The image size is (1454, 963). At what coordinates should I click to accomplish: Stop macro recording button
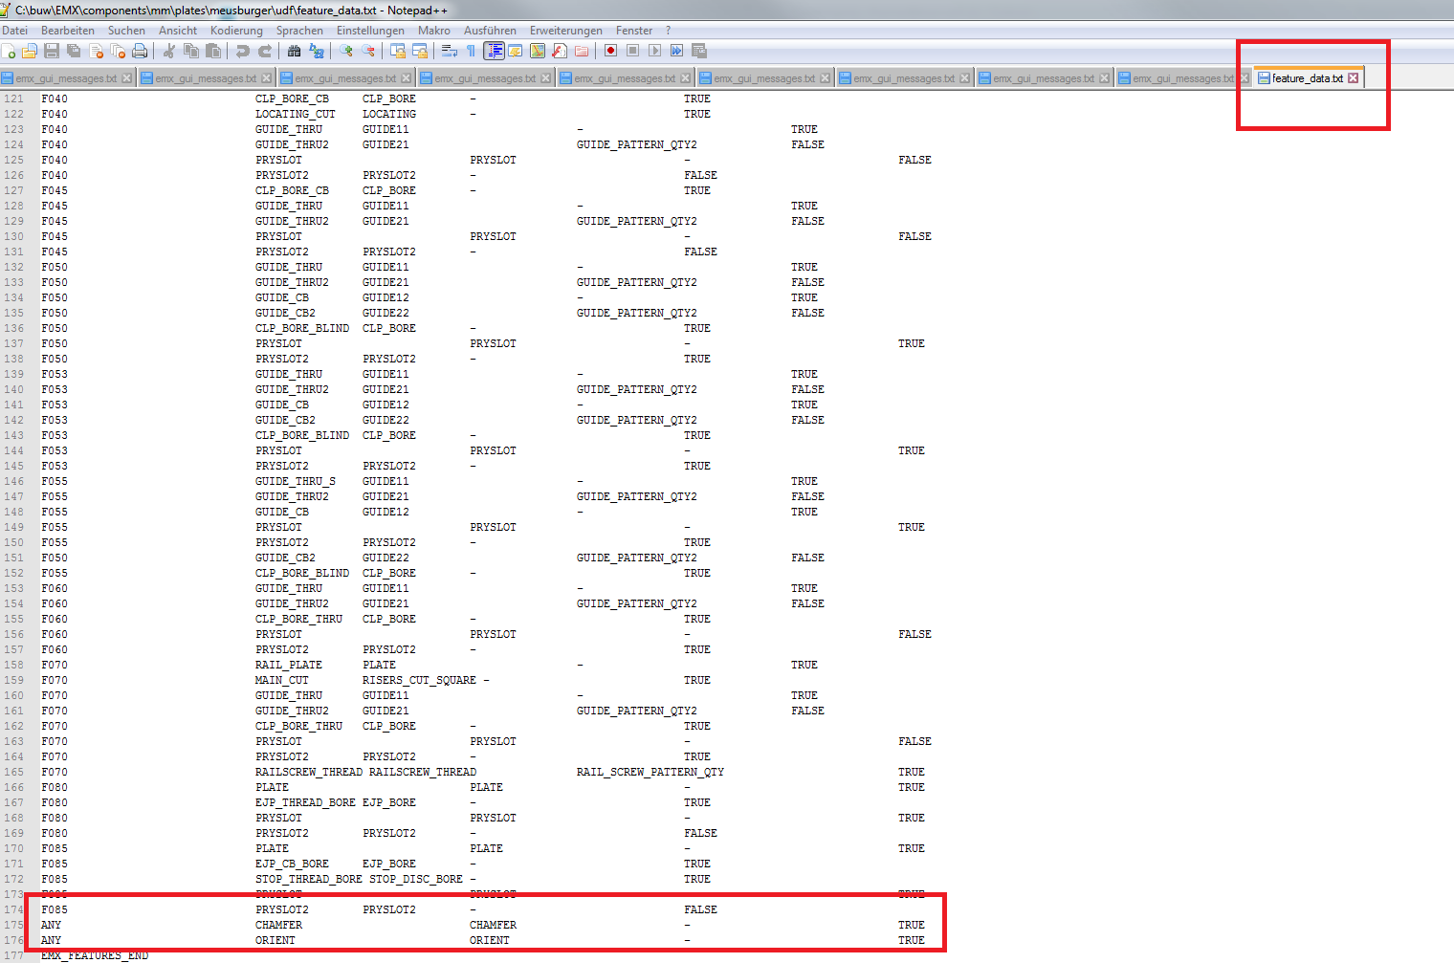pyautogui.click(x=632, y=51)
